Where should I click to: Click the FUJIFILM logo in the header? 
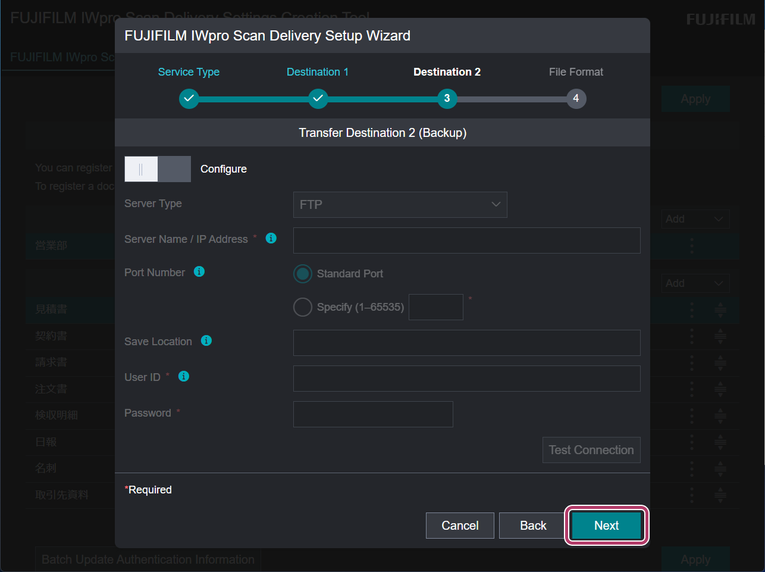tap(721, 20)
